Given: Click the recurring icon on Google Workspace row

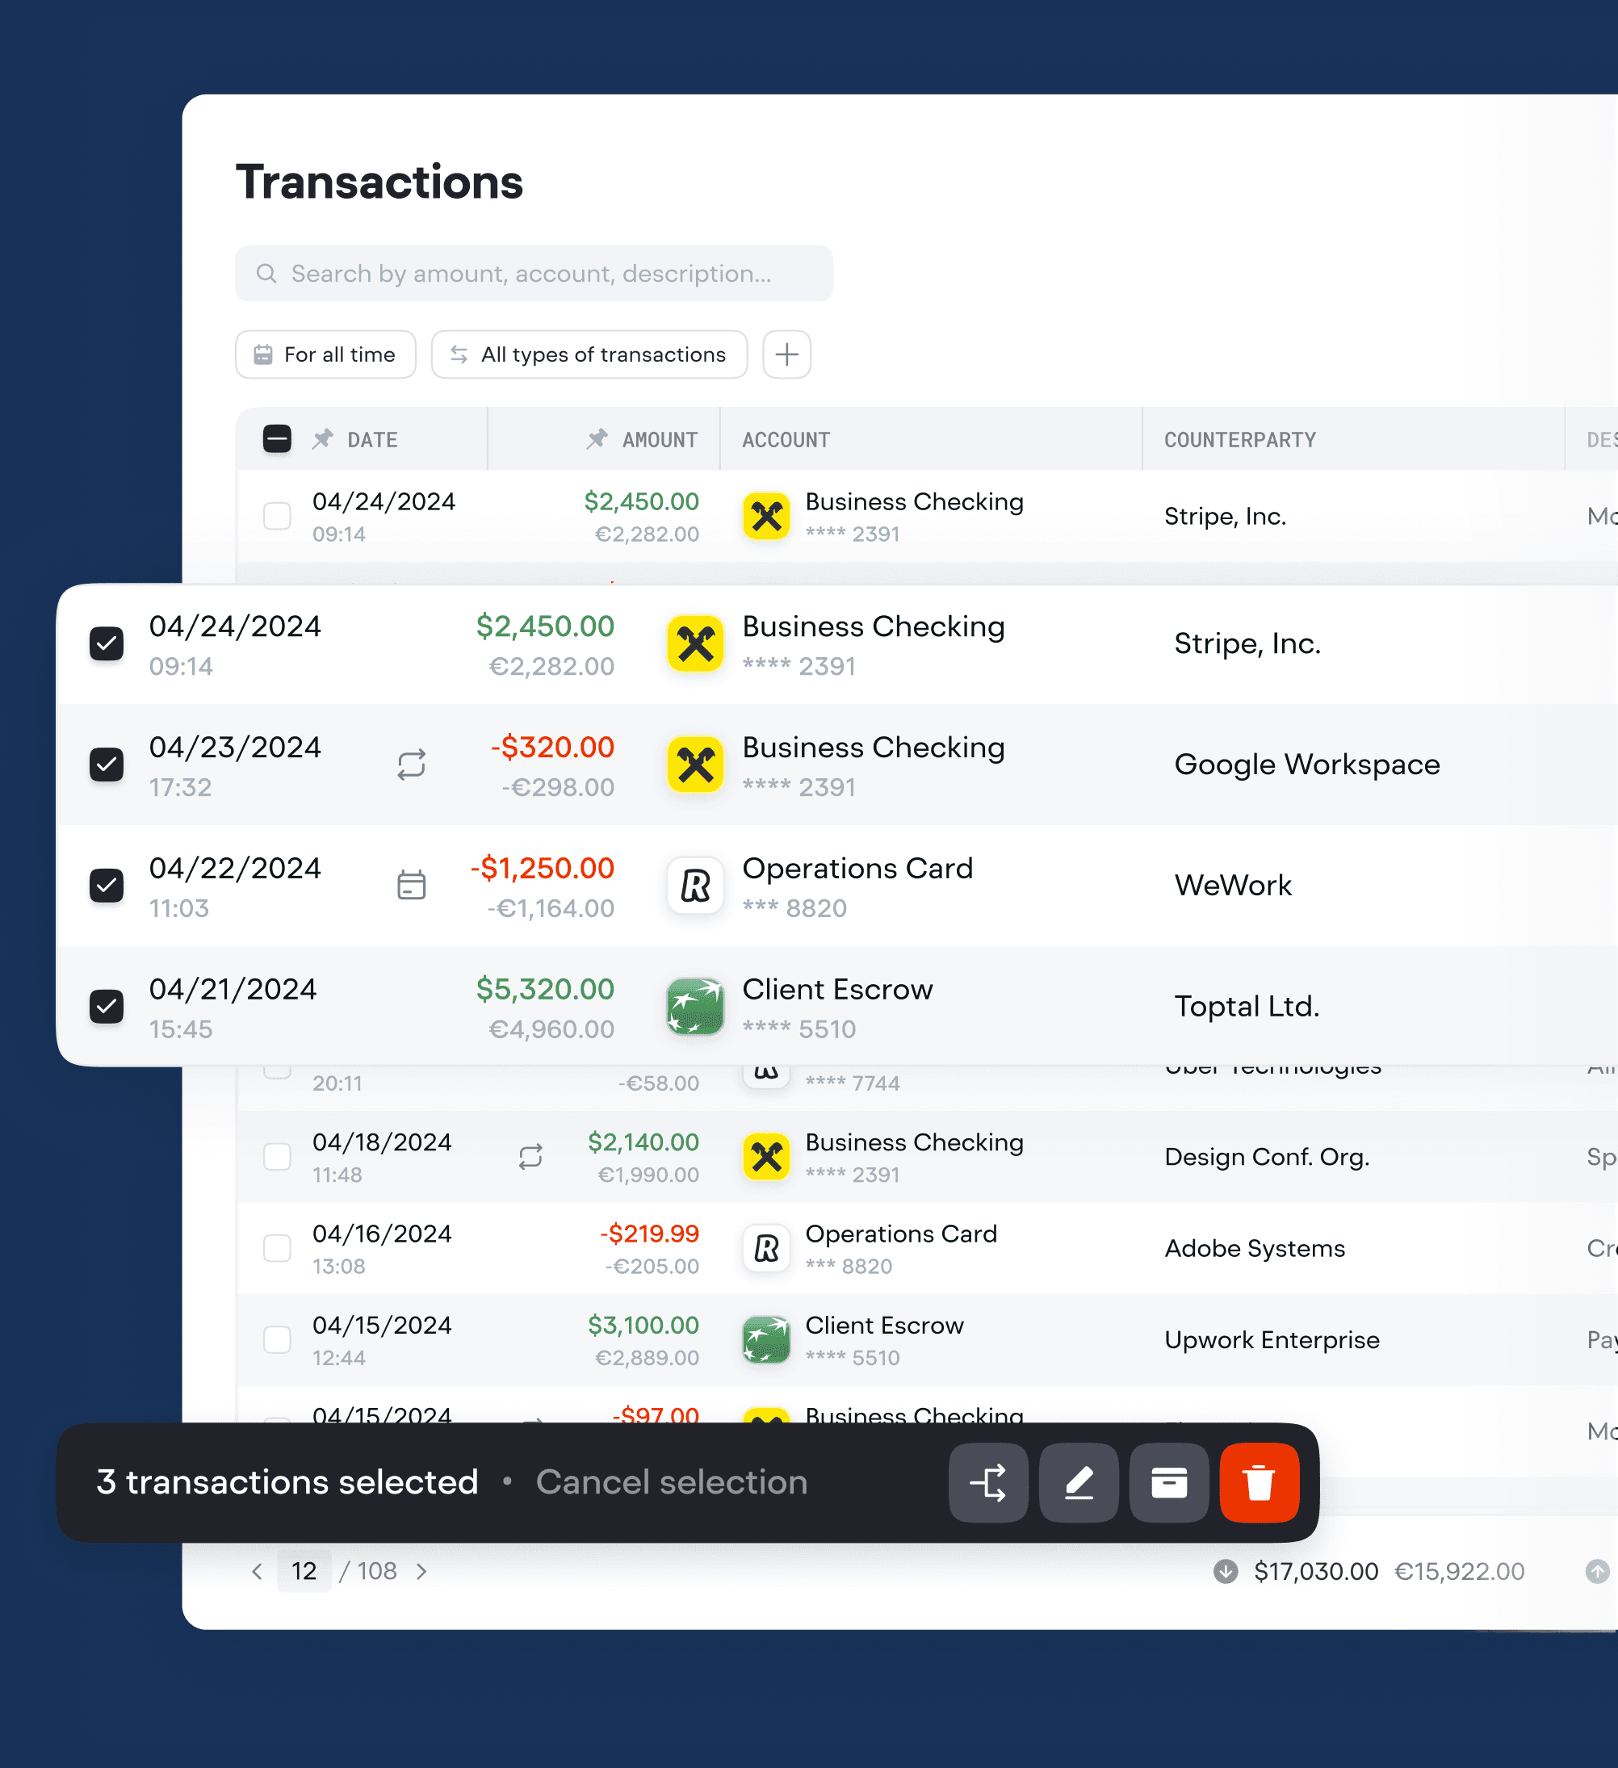Looking at the screenshot, I should pos(411,765).
